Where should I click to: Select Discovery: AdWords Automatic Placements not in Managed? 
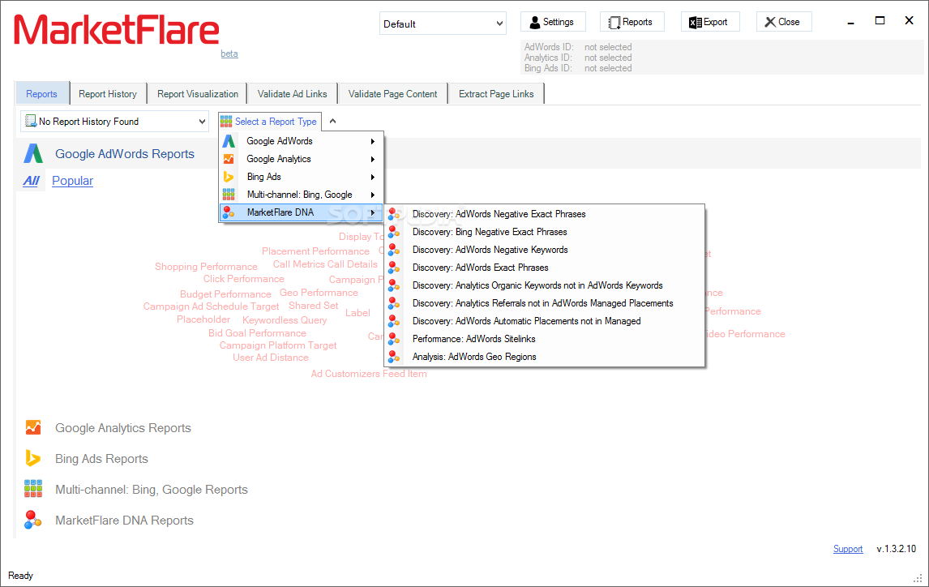pyautogui.click(x=545, y=321)
